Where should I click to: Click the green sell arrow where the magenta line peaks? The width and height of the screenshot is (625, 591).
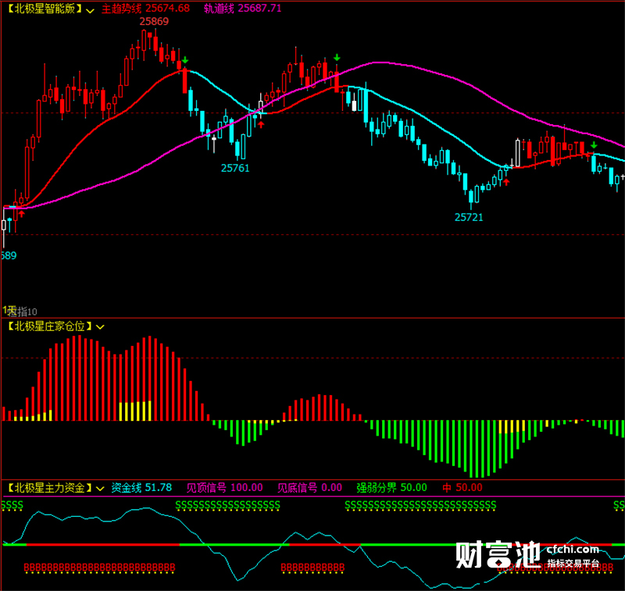337,58
